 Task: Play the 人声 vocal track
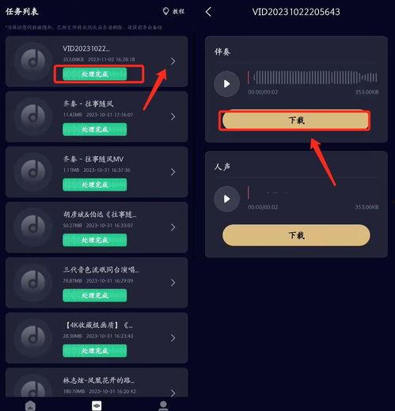(226, 199)
